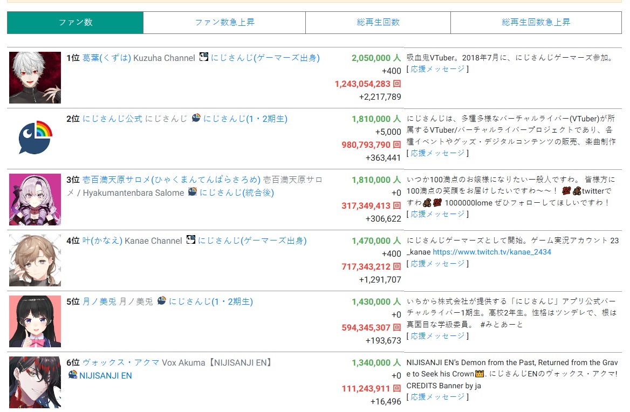Image resolution: width=630 pixels, height=412 pixels.
Task: Open にじさんじ(1・2期生) link in 月ノ美兎 row
Action: pyautogui.click(x=210, y=301)
